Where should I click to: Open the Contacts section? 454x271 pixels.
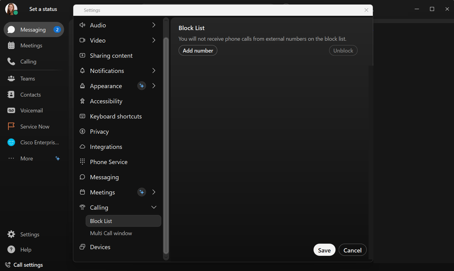click(x=30, y=95)
